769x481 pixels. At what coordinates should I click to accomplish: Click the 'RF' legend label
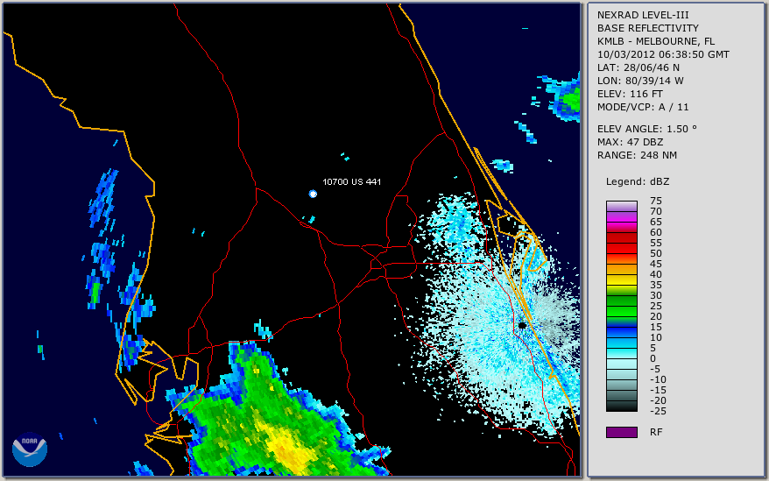656,432
